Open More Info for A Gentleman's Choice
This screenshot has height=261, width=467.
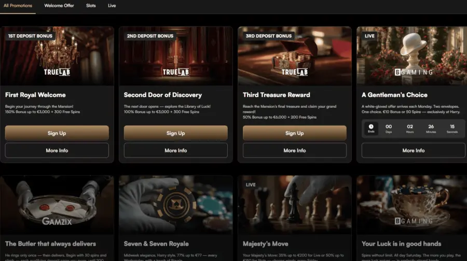point(414,150)
